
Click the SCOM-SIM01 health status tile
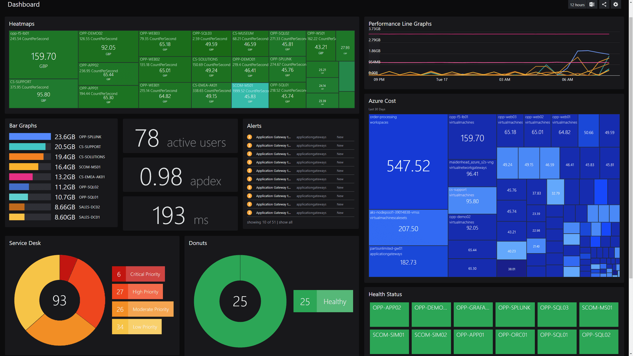[389, 341]
